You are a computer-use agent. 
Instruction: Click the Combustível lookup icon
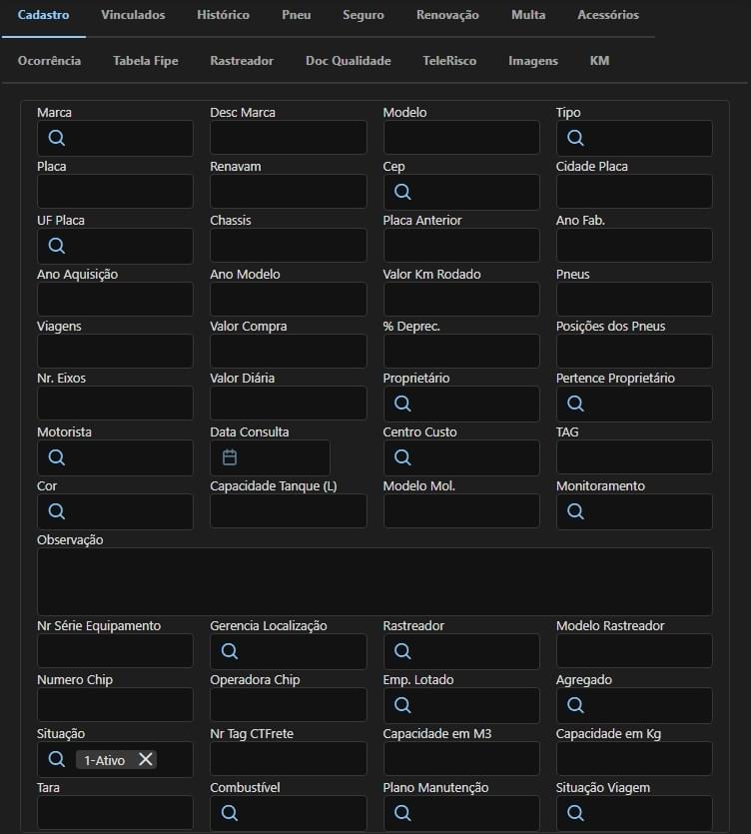pos(230,813)
